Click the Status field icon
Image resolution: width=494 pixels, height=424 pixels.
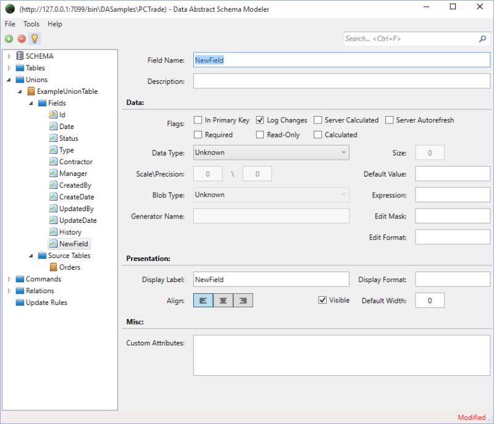tap(53, 138)
